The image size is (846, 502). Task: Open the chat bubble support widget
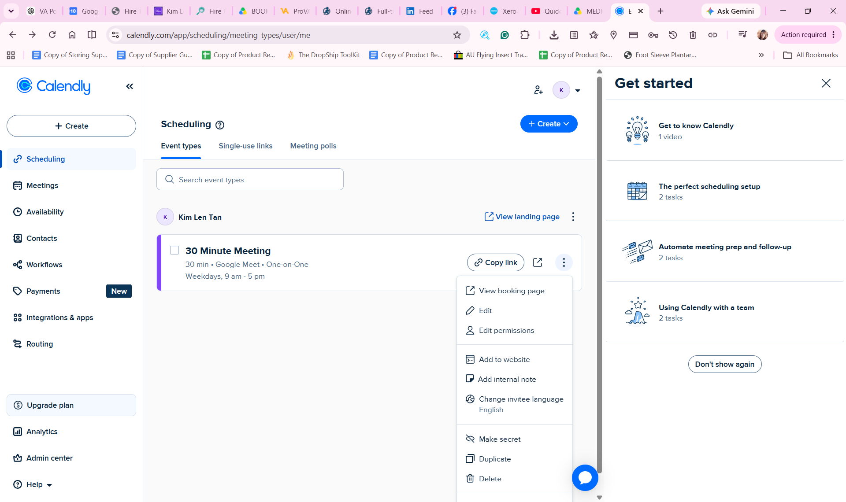coord(585,478)
